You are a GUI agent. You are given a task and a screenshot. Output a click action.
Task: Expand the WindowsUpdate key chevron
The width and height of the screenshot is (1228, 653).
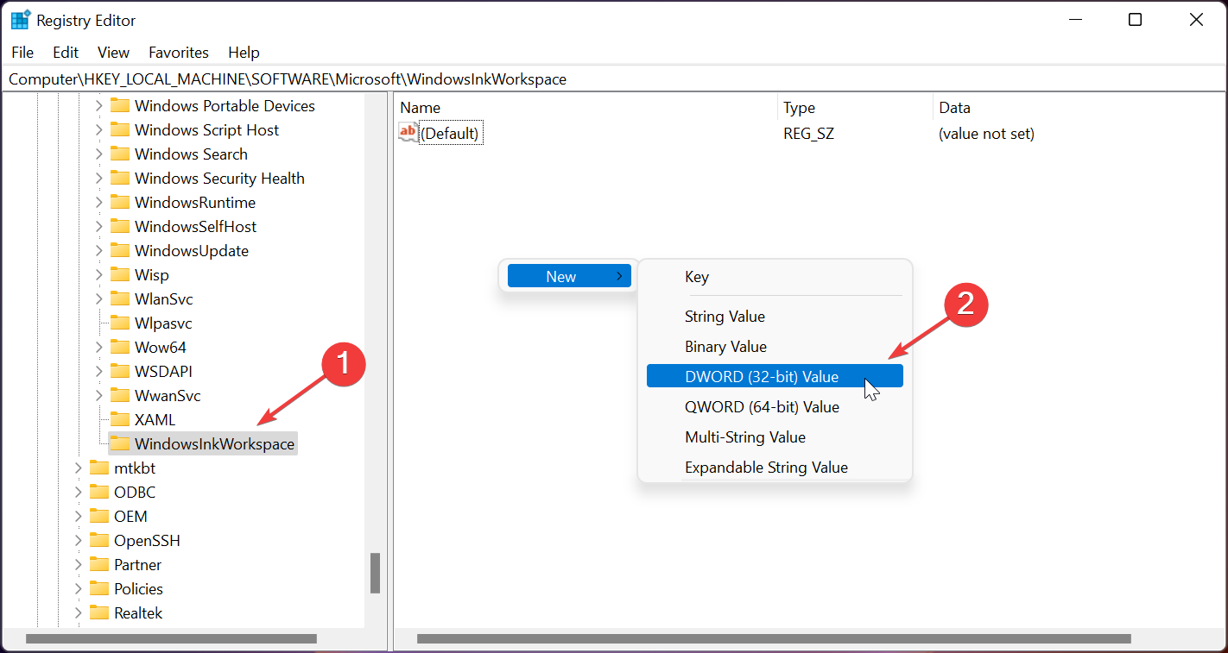coord(98,250)
